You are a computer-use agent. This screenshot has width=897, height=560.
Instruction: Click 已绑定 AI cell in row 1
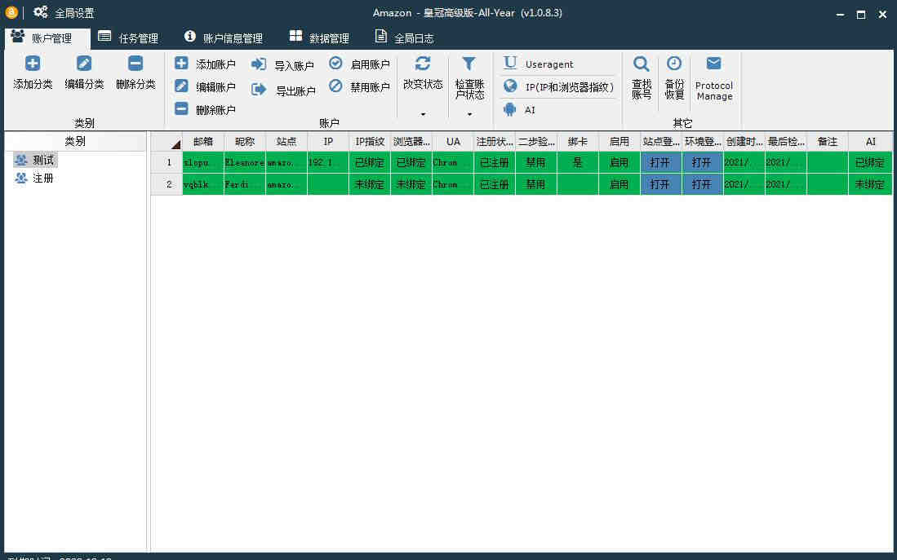pyautogui.click(x=870, y=163)
